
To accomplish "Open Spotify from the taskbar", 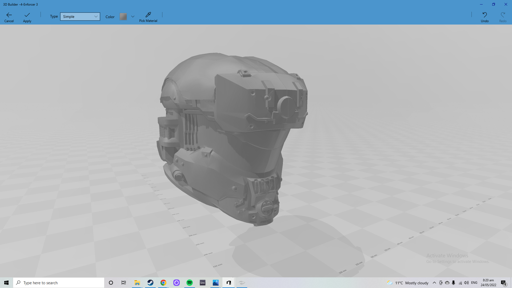I will click(x=190, y=283).
